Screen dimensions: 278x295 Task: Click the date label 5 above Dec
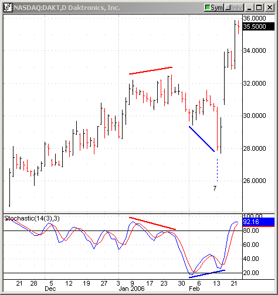[51, 283]
